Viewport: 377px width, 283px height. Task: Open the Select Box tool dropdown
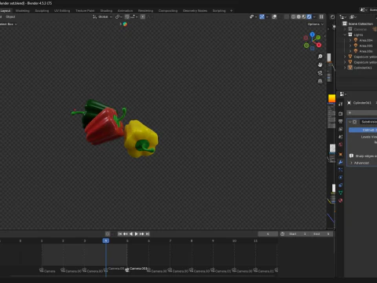coord(8,24)
